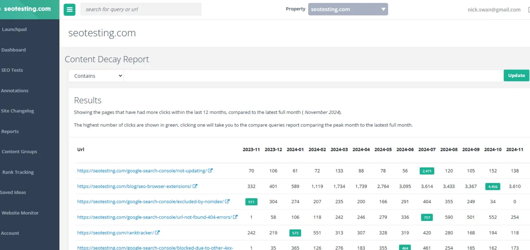Open the Property seotesting.com dropdown
The width and height of the screenshot is (530, 250).
point(348,9)
